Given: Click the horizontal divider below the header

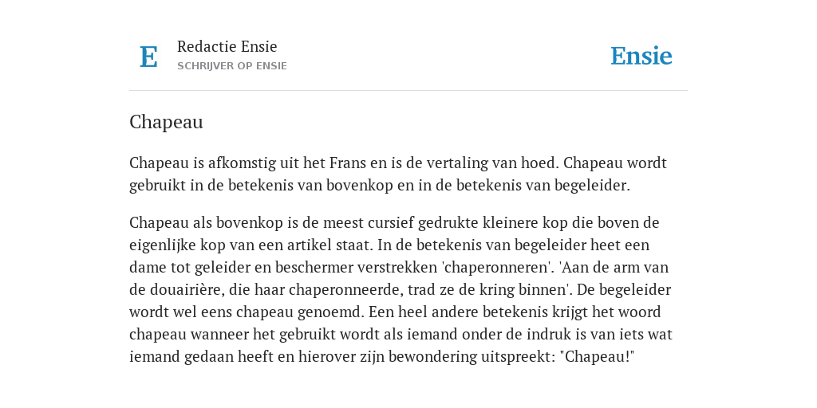Looking at the screenshot, I should (408, 91).
